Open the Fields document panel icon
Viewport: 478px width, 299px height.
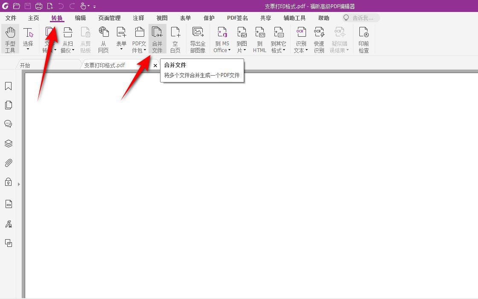[x=9, y=204]
